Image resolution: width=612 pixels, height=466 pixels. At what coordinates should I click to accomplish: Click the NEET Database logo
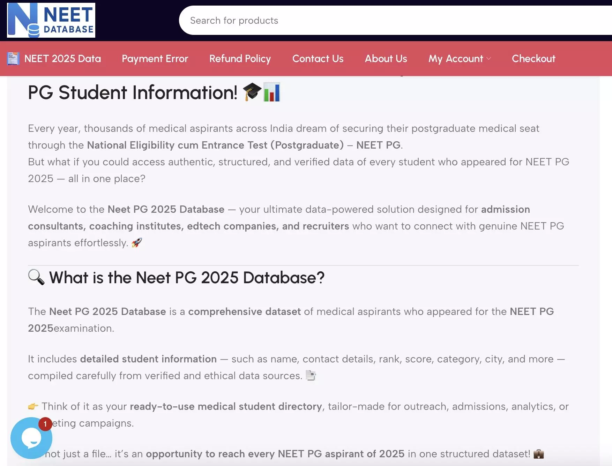point(51,20)
